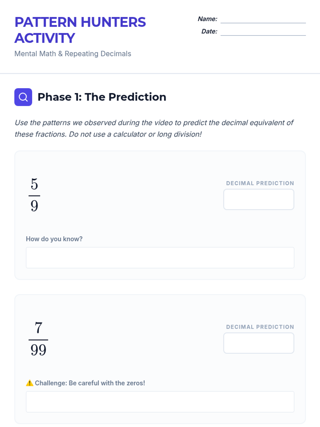
Task: Click the answer box below the Challenge hint
Action: 160,402
